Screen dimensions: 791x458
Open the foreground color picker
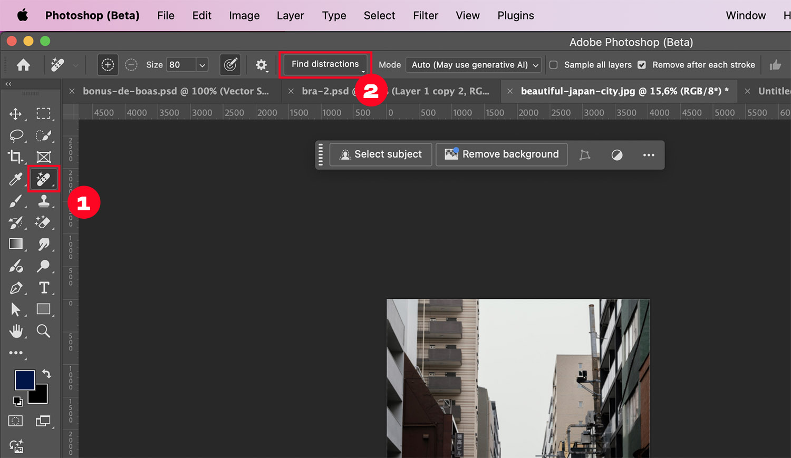coord(24,379)
